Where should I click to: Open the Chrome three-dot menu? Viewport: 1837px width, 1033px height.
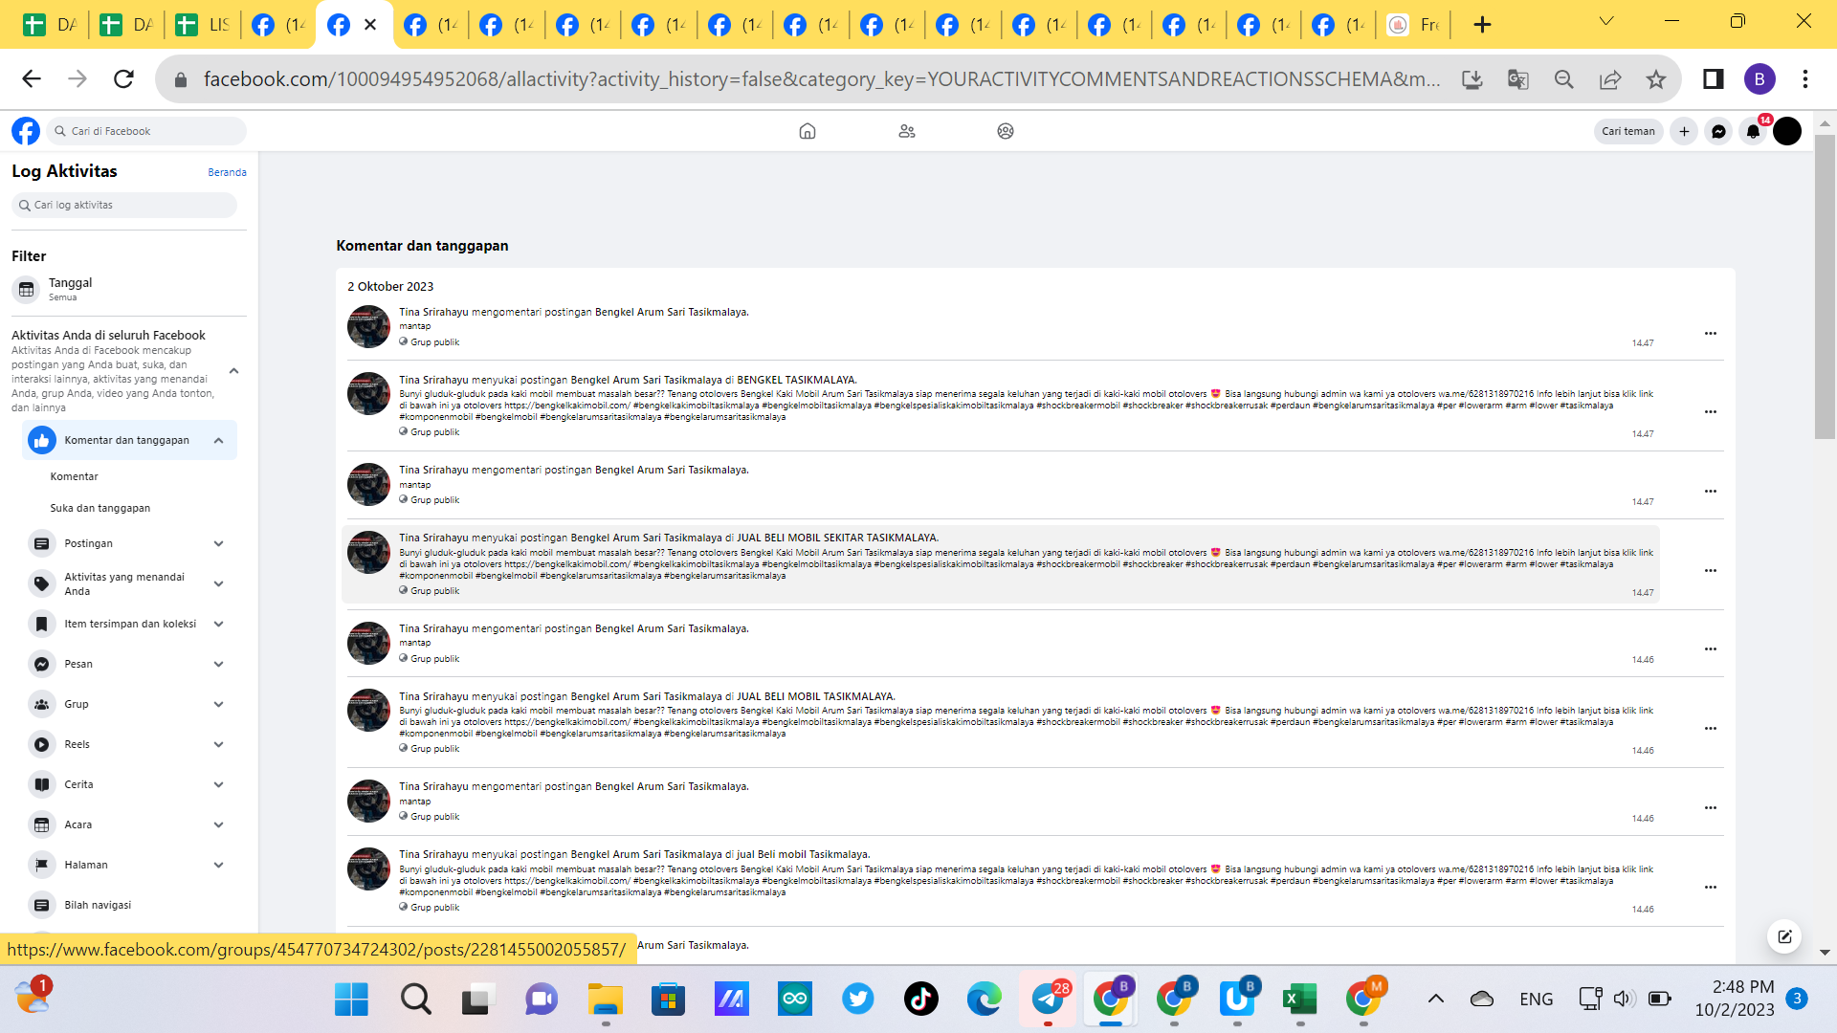tap(1805, 79)
